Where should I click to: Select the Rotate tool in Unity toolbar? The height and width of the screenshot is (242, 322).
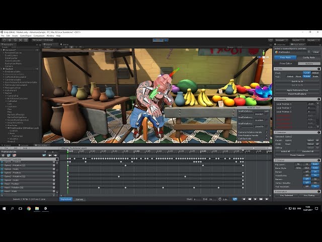[15, 40]
